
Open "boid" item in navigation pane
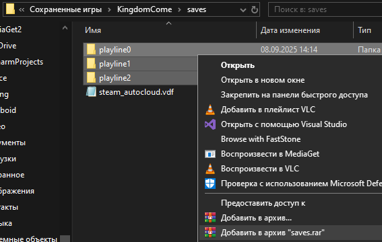click(8, 110)
